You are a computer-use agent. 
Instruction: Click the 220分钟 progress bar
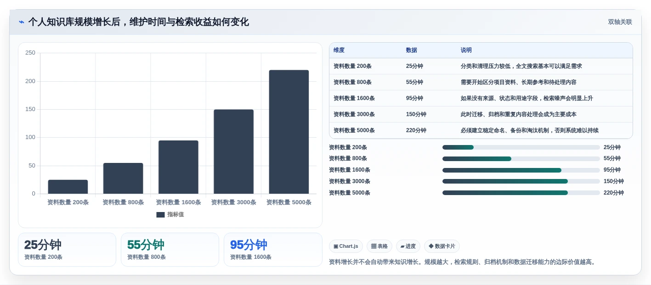click(x=521, y=193)
